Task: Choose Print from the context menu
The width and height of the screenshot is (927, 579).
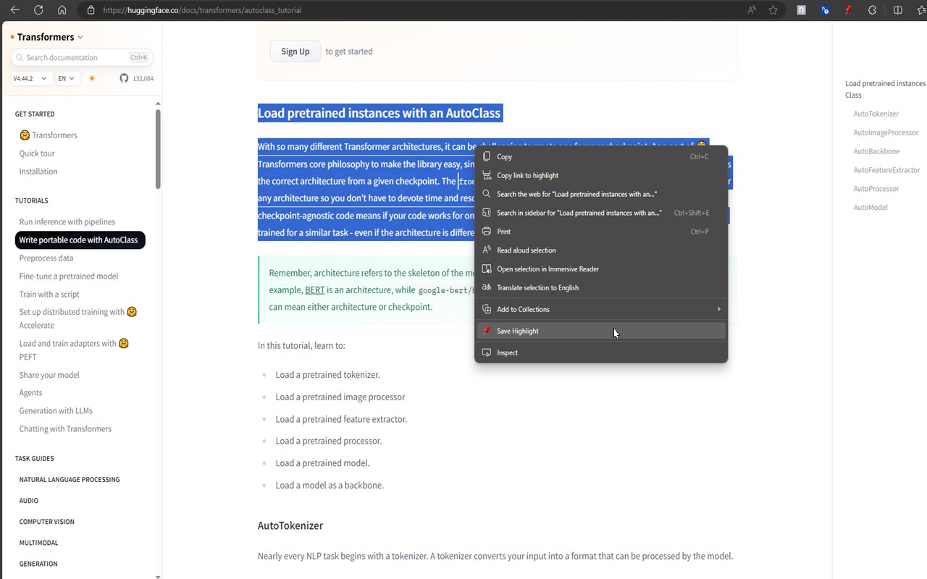Action: tap(601, 232)
